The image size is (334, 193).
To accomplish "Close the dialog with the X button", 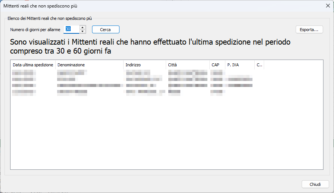I will (x=328, y=6).
